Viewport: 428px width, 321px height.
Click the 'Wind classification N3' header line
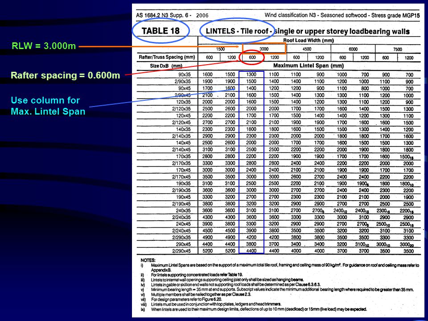[x=342, y=15]
